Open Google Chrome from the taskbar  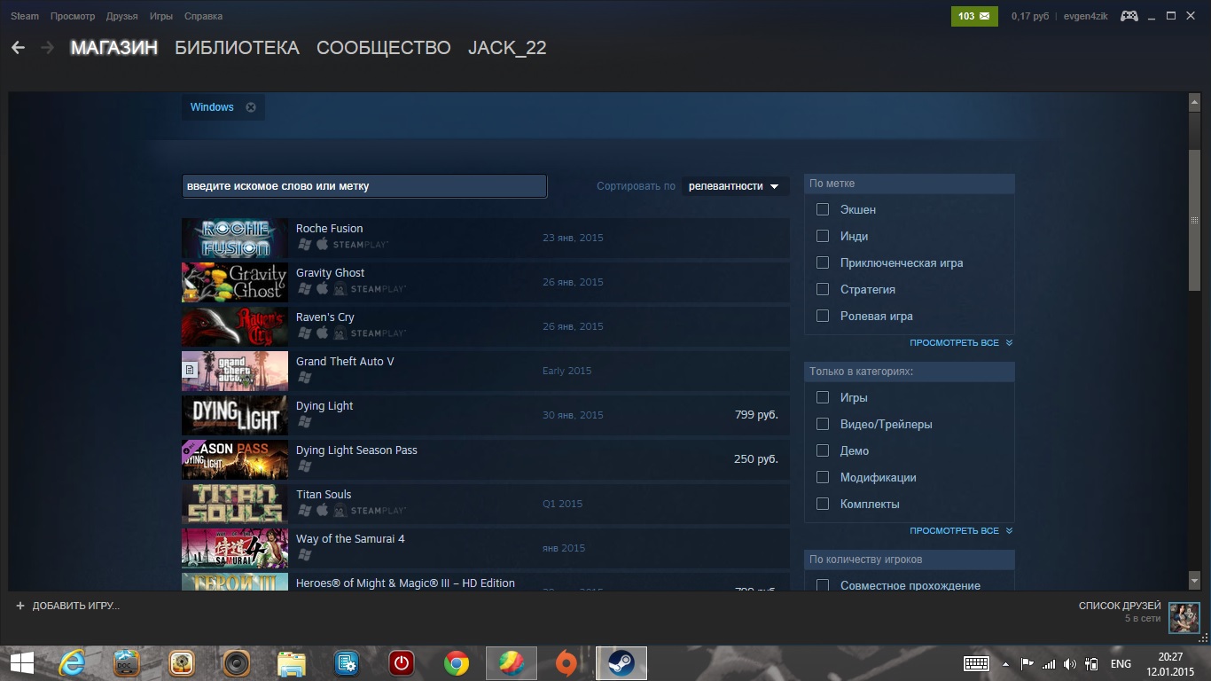click(x=457, y=663)
